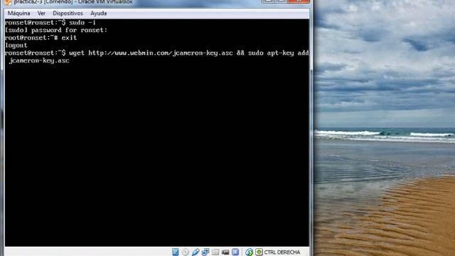Click the VirtualBox window title bar text

[x=73, y=2]
